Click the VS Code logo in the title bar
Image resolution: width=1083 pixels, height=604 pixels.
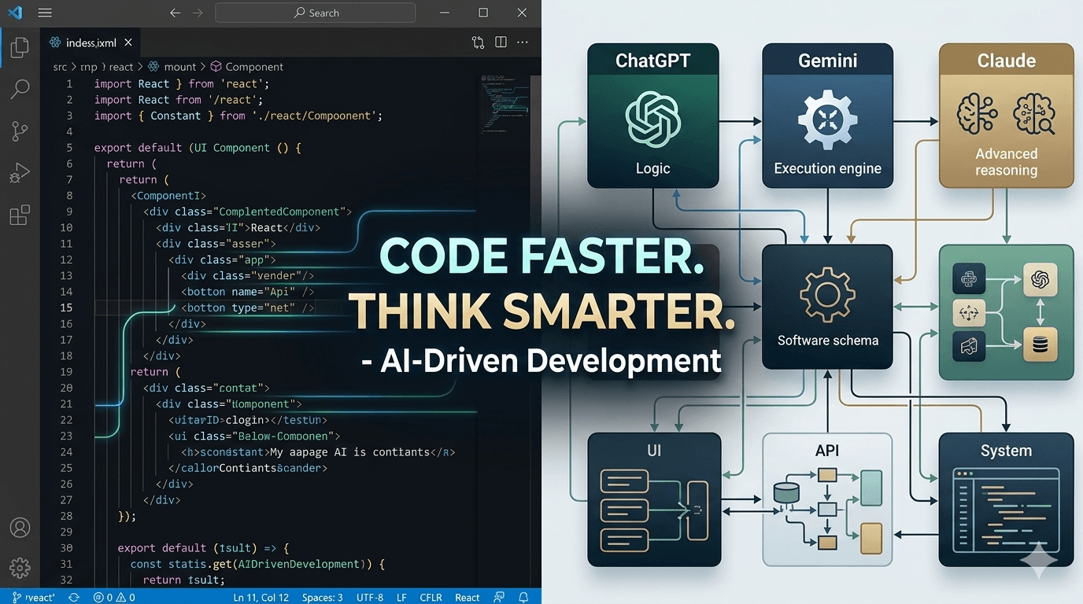[x=15, y=13]
